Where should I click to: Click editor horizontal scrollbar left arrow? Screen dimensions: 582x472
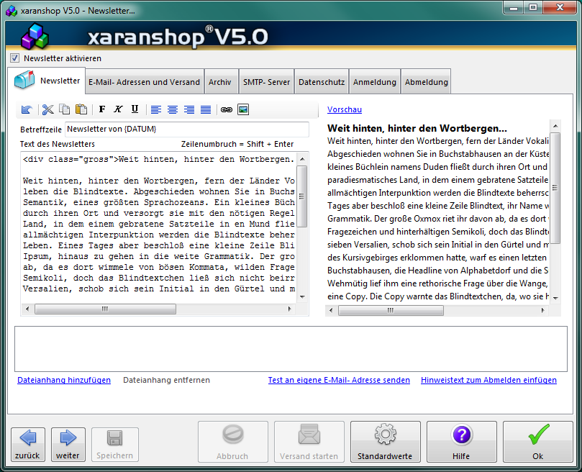(27, 309)
